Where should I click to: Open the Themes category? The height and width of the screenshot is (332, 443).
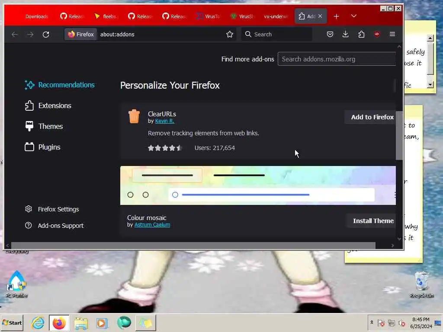coord(44,126)
